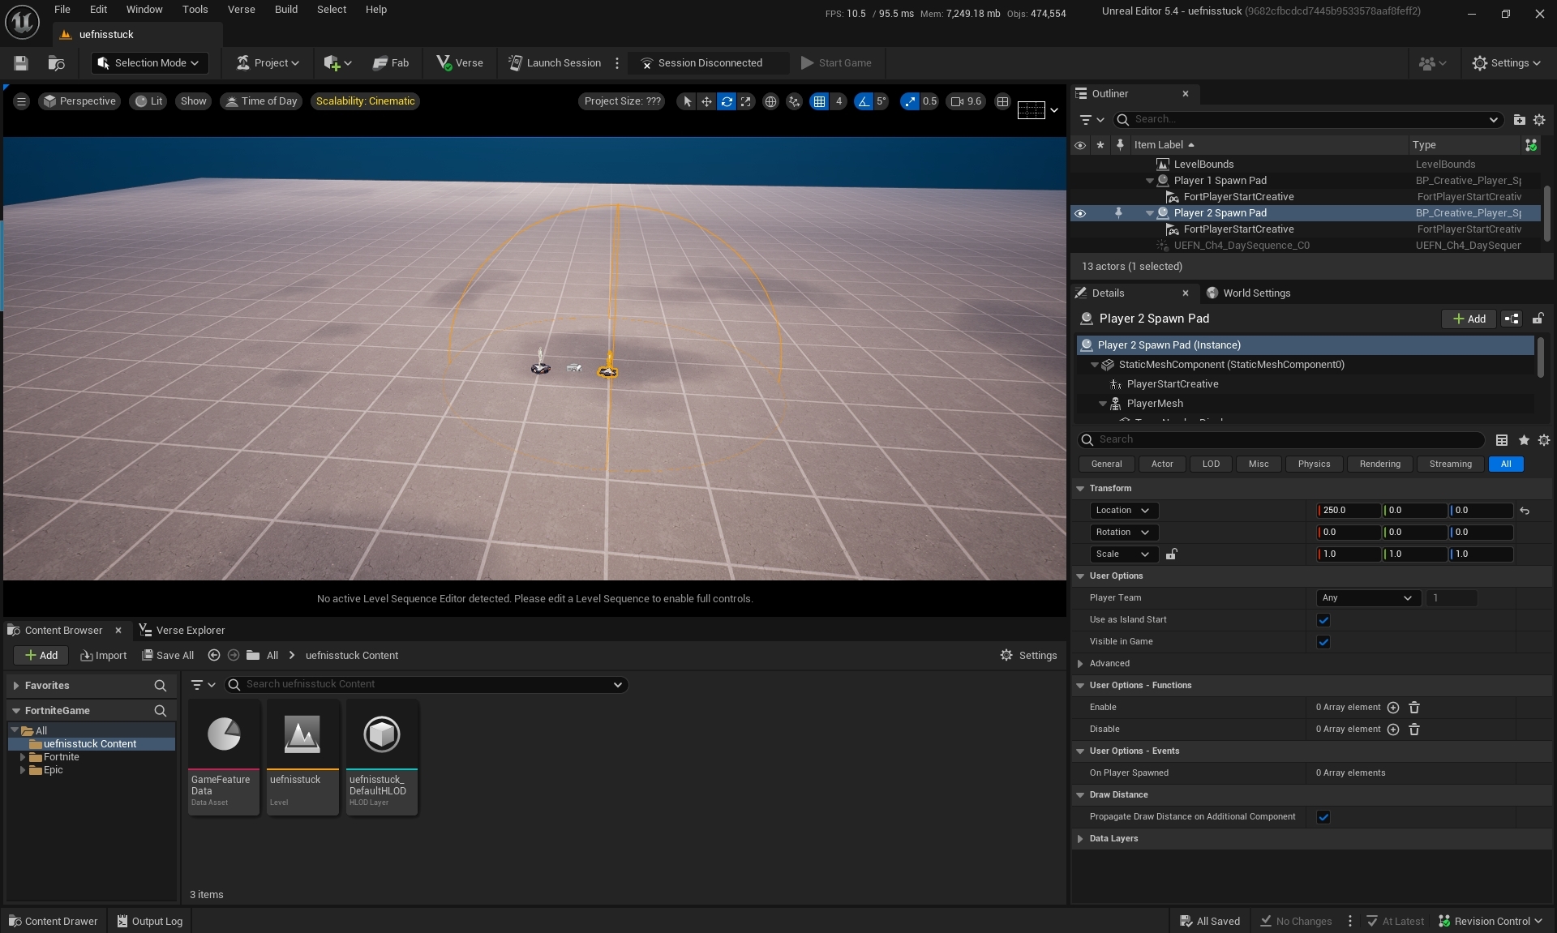Screen dimensions: 1557x933
Task: Toggle world/local coordinate system globe icon
Action: [770, 101]
